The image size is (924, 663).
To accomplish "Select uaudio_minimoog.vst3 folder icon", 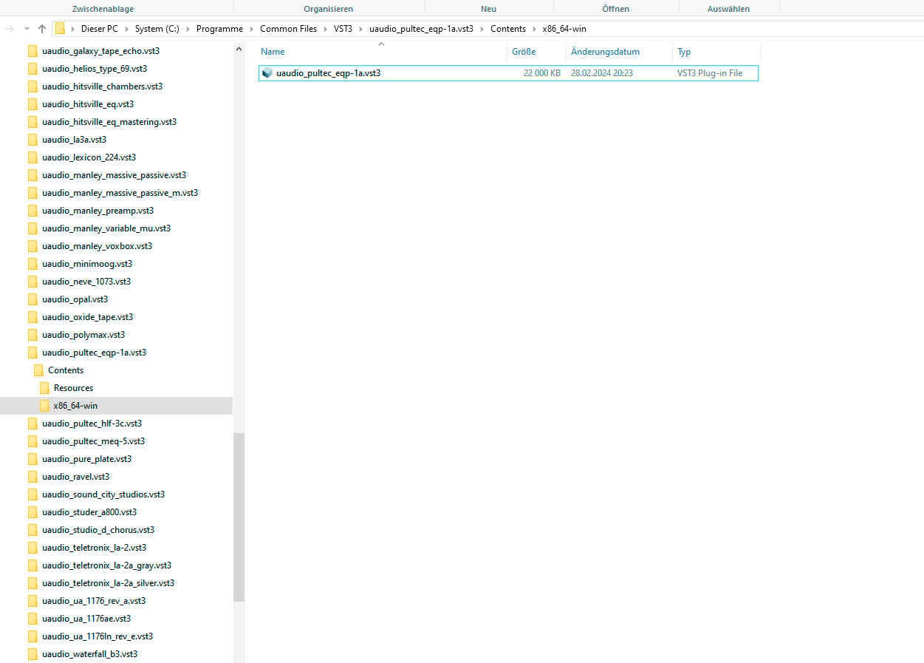I will (32, 264).
